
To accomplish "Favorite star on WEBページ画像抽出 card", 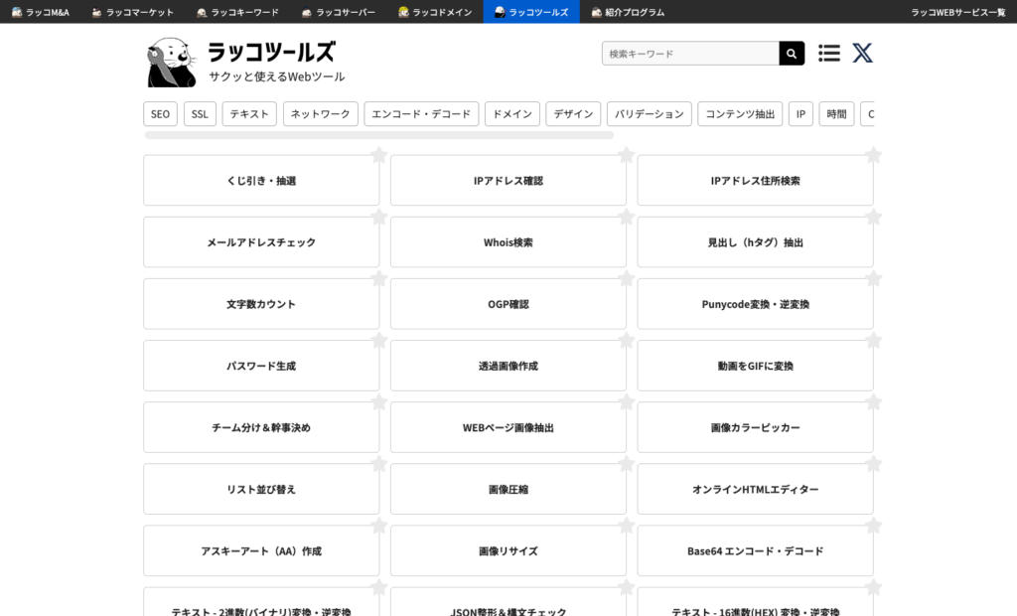I will pyautogui.click(x=626, y=401).
